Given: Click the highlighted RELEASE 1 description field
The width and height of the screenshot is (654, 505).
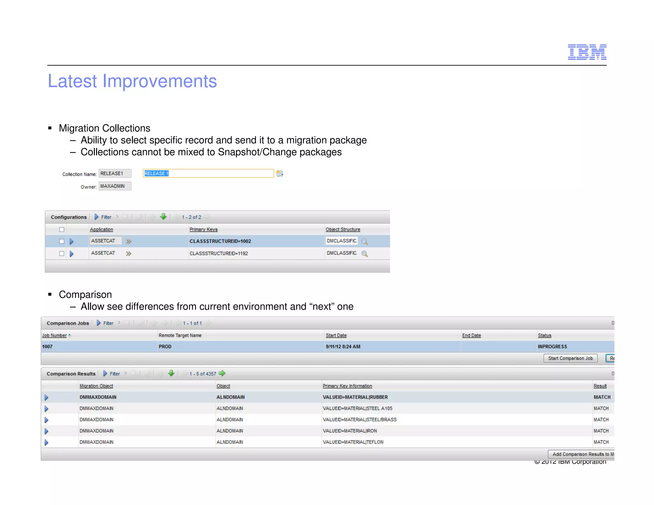Looking at the screenshot, I should click(x=208, y=173).
